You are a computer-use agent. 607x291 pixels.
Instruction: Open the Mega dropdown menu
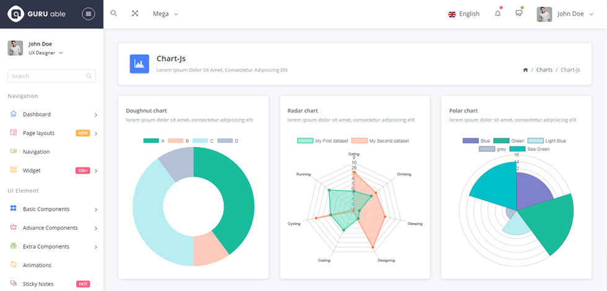click(165, 14)
